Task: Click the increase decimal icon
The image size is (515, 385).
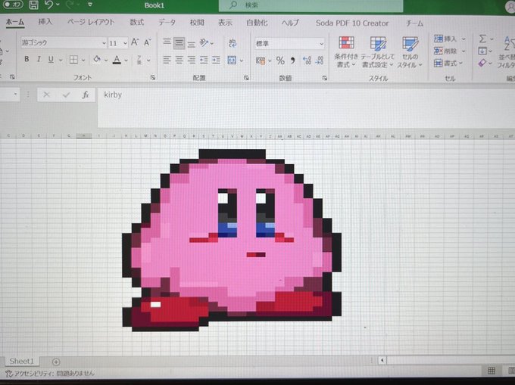Action: 307,61
